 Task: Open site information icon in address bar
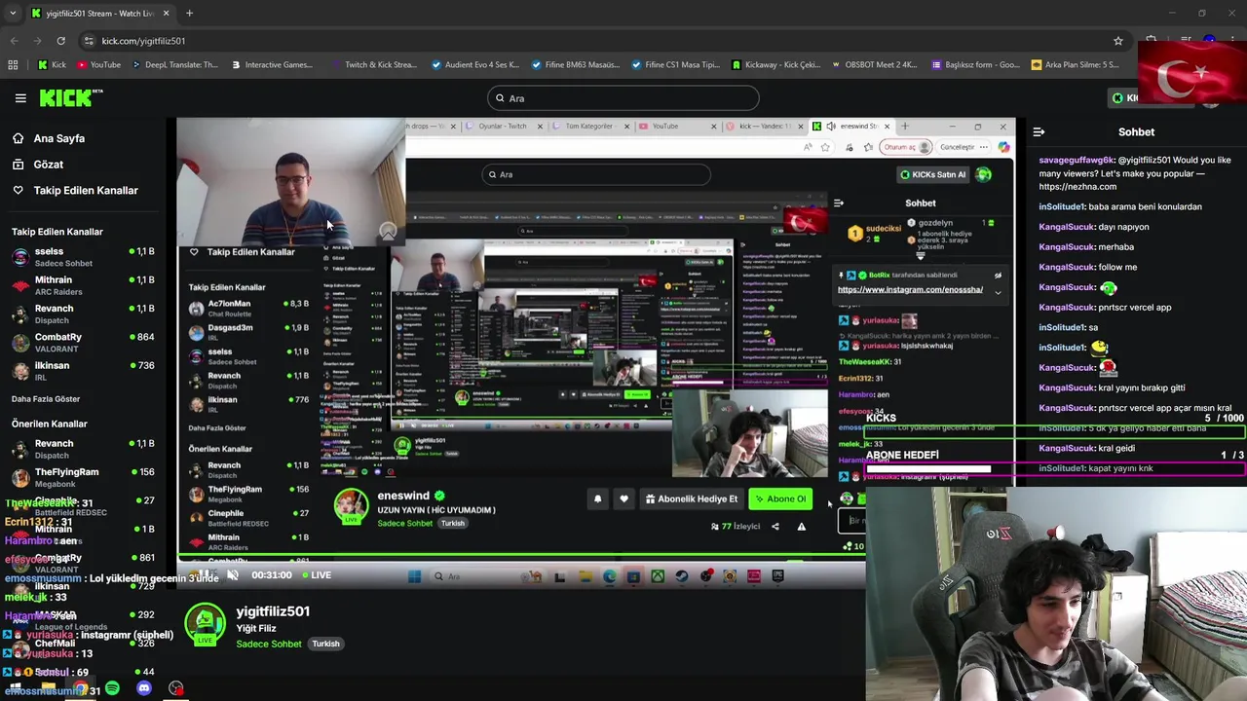[x=89, y=41]
